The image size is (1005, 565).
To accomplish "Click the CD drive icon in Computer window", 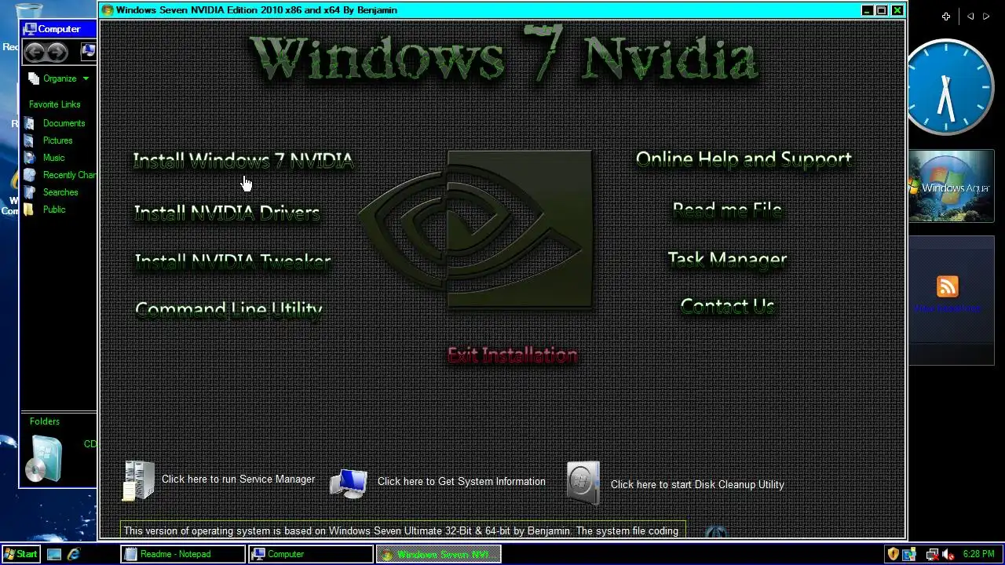I will [x=42, y=457].
